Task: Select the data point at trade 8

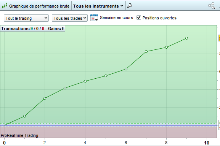Action: pyautogui.click(x=166, y=48)
